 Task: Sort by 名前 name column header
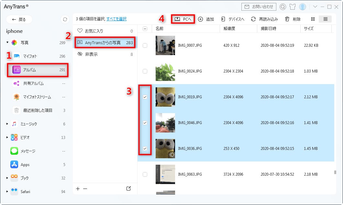pos(186,29)
